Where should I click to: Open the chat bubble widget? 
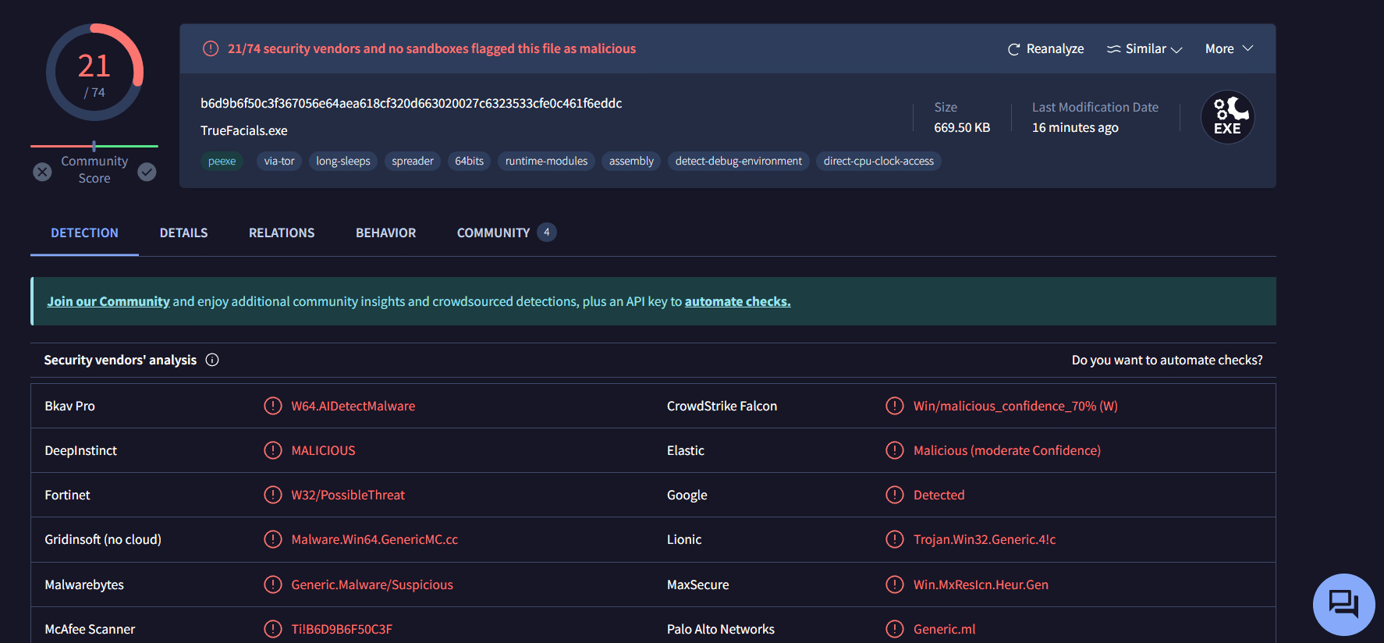point(1343,604)
